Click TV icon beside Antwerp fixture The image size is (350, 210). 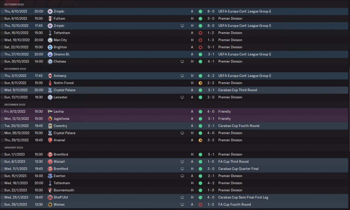pyautogui.click(x=182, y=76)
